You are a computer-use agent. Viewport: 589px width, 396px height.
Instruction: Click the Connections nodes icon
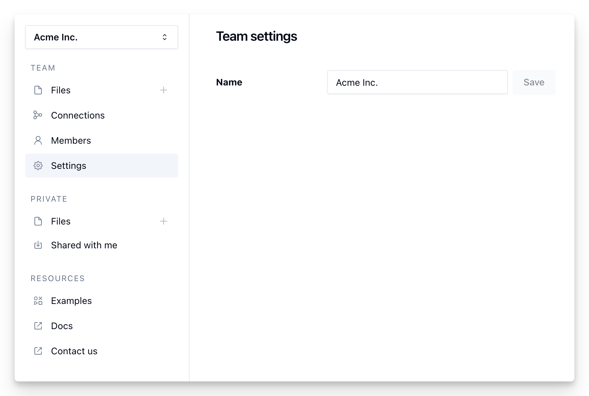(38, 115)
